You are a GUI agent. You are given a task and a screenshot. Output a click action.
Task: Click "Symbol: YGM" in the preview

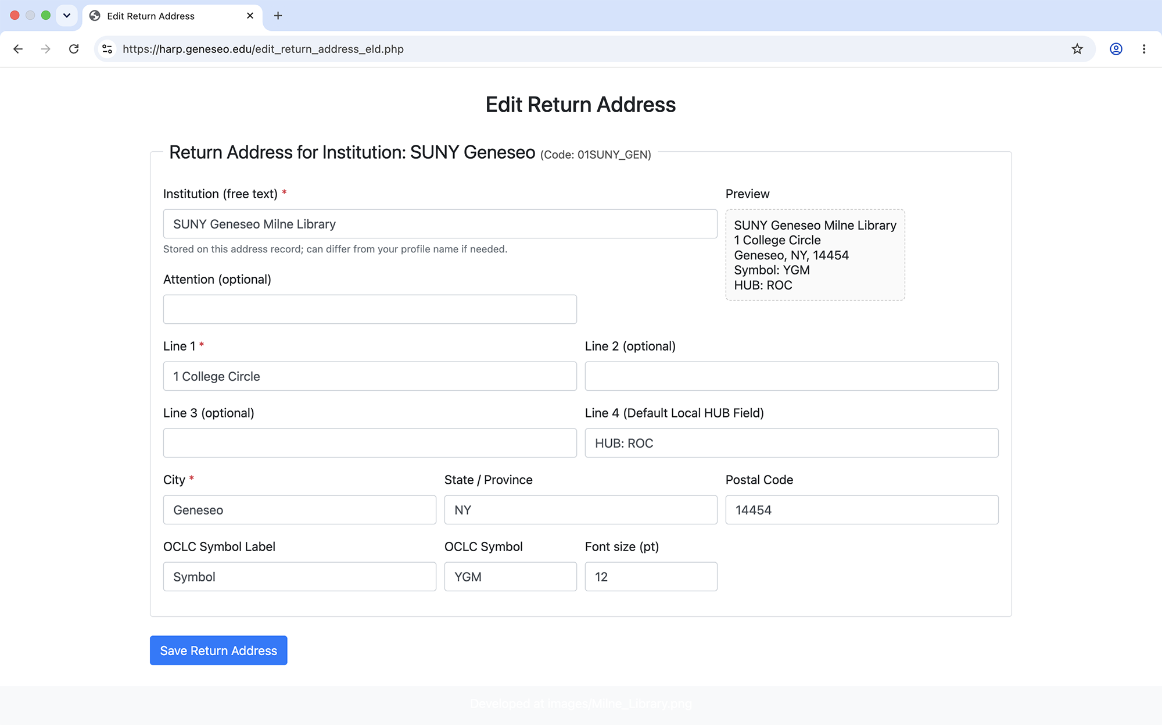tap(772, 270)
